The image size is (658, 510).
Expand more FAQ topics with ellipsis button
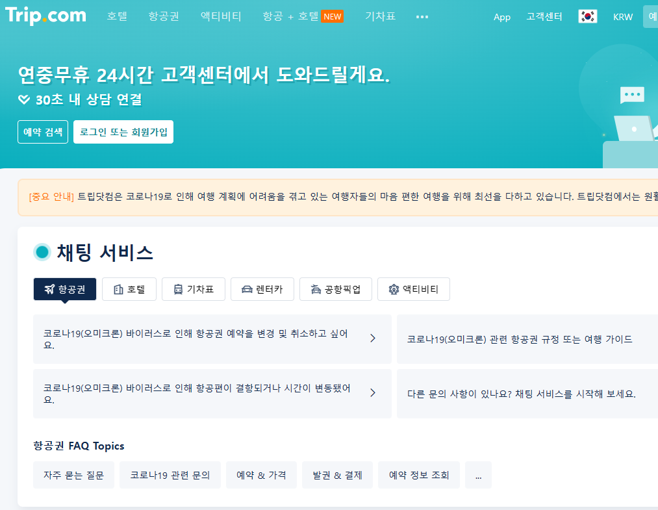(x=478, y=475)
